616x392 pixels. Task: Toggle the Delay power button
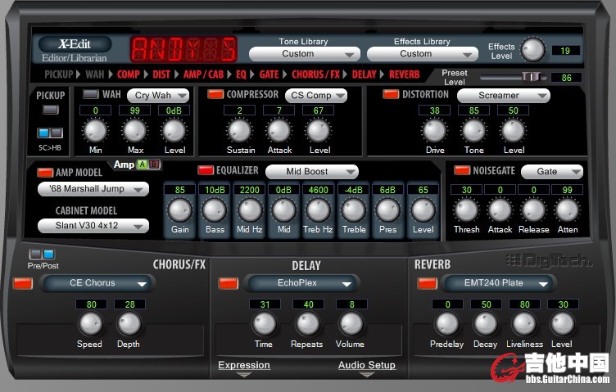click(229, 283)
